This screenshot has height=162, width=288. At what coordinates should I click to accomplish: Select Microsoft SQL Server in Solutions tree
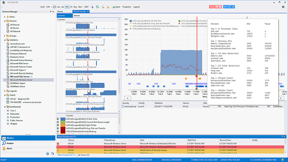(x=20, y=77)
